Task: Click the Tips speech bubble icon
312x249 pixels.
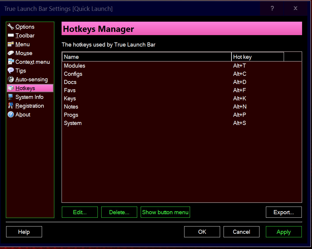Action: click(x=11, y=71)
